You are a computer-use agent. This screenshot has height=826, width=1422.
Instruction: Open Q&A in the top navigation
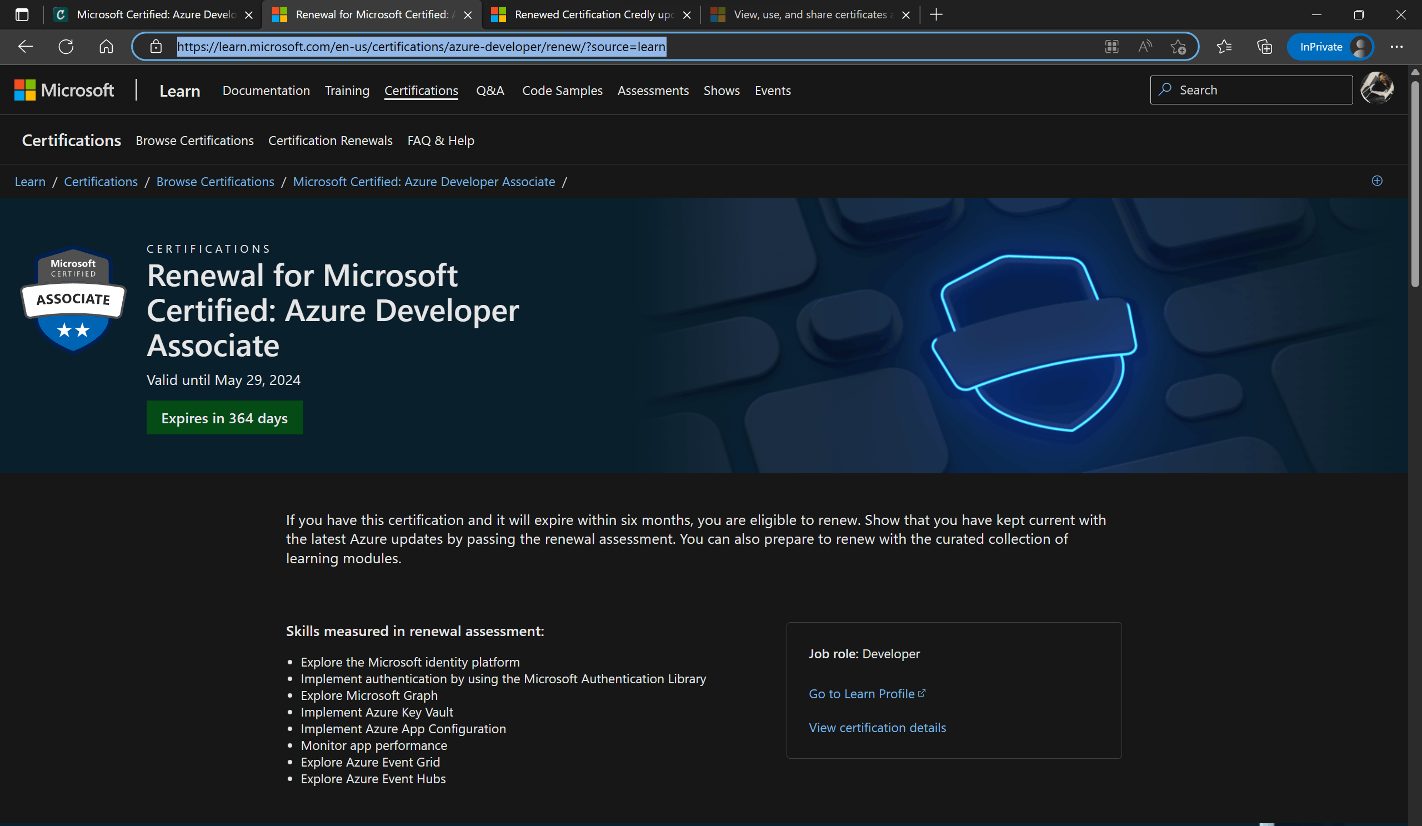click(490, 91)
